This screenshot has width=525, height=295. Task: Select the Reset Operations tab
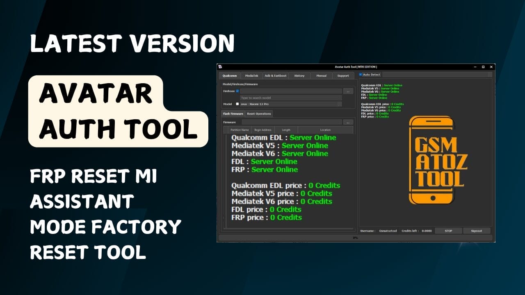click(259, 114)
